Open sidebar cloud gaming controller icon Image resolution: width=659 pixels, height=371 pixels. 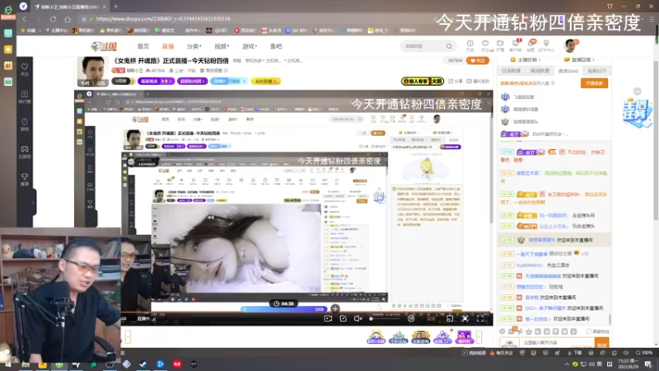[25, 152]
